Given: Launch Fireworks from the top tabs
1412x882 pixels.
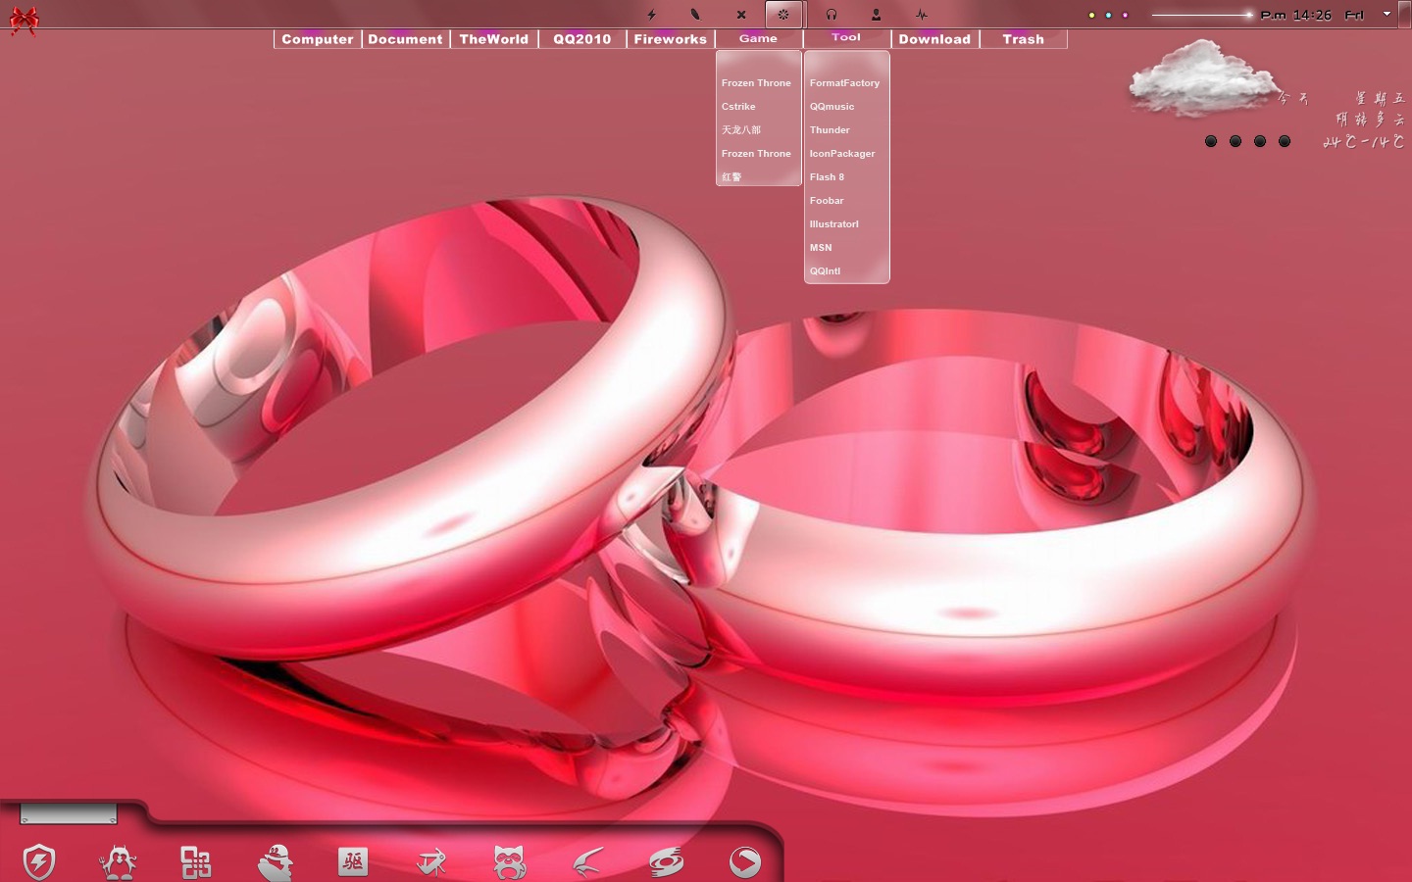Looking at the screenshot, I should pos(670,39).
